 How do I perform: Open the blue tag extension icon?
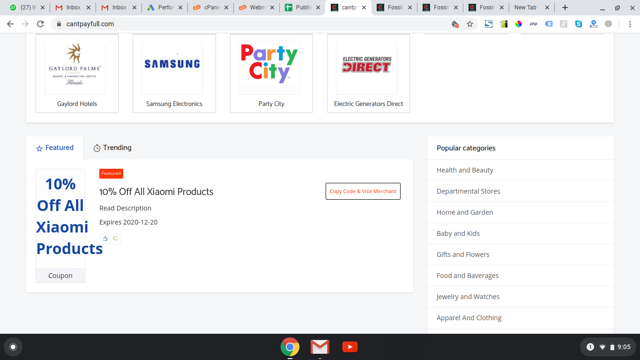click(x=549, y=24)
